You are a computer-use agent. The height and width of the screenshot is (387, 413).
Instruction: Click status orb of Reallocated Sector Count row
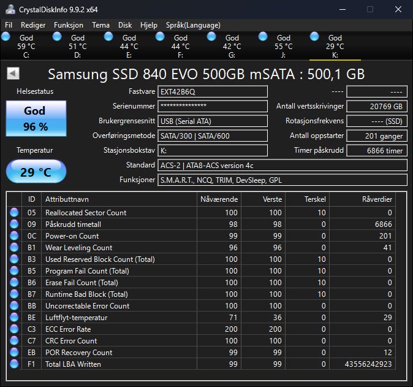tap(14, 212)
